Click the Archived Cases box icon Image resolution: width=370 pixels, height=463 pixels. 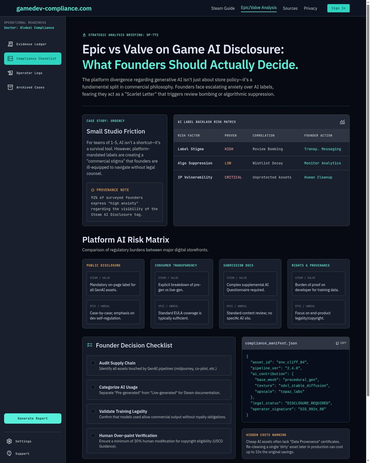(x=10, y=87)
